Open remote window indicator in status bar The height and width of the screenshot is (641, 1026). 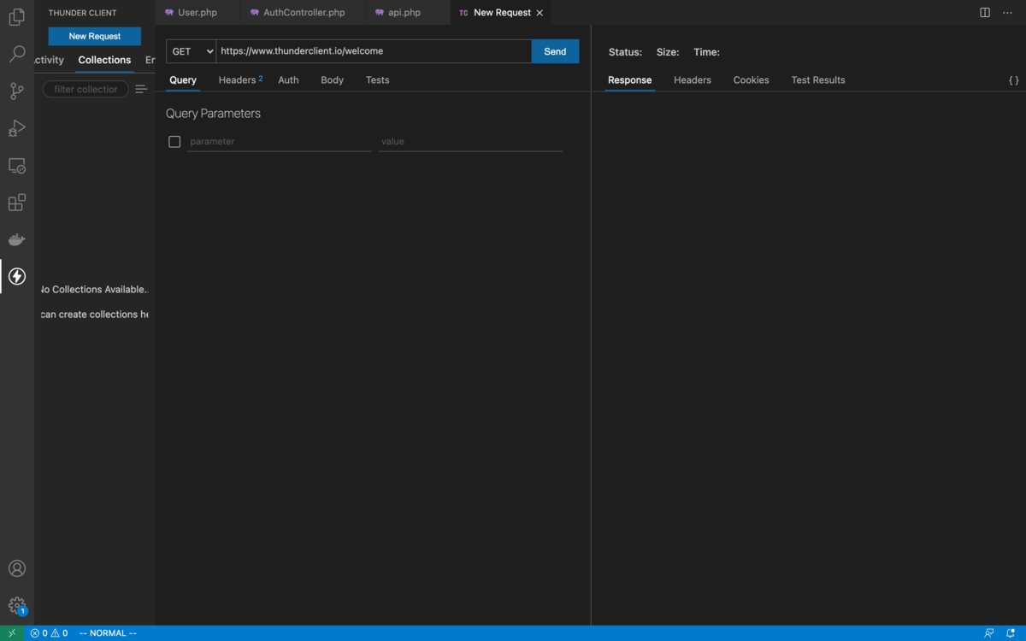pos(12,633)
